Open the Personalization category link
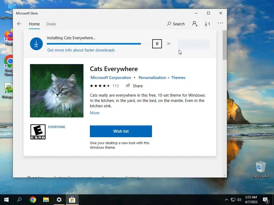 tap(152, 78)
